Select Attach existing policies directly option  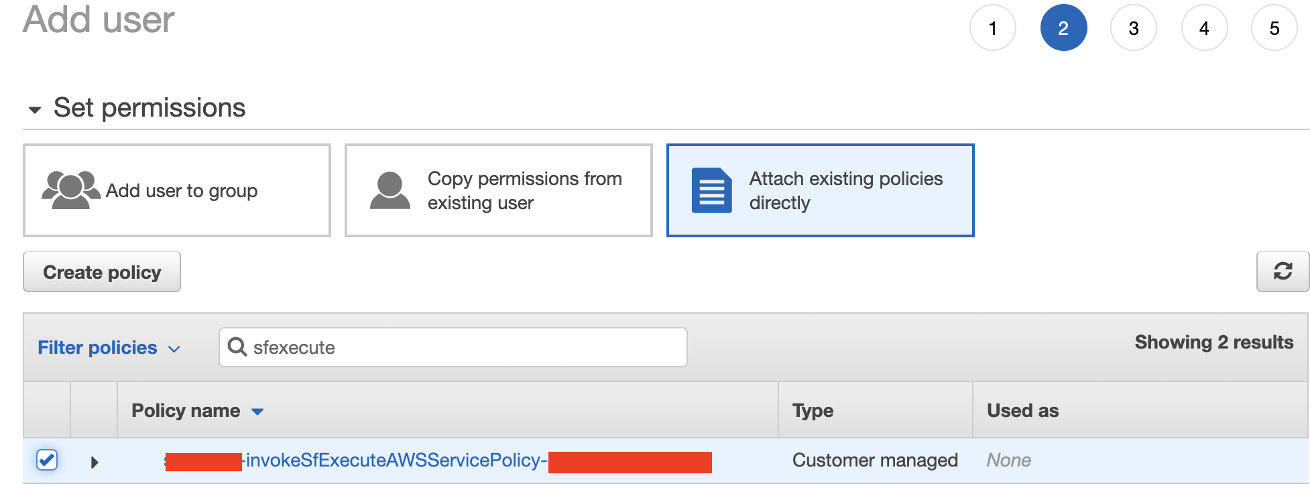click(820, 190)
